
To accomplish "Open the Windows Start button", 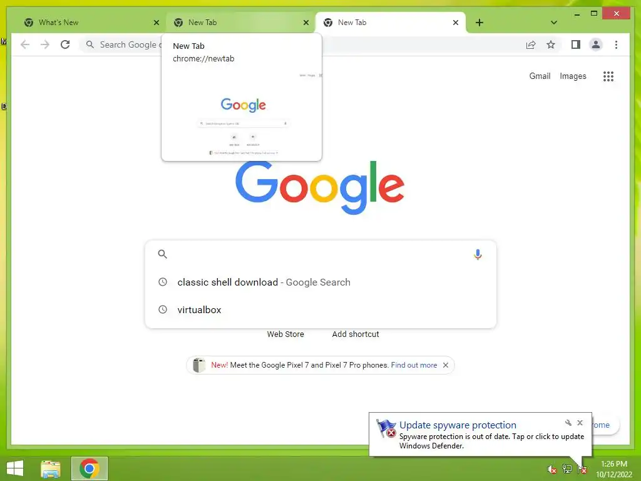I will point(15,468).
